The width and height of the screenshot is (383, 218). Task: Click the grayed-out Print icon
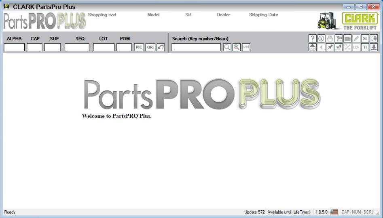click(330, 38)
